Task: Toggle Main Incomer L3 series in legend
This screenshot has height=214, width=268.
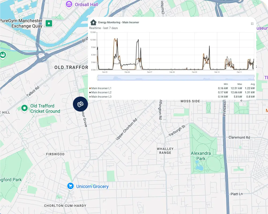Action: pyautogui.click(x=101, y=97)
